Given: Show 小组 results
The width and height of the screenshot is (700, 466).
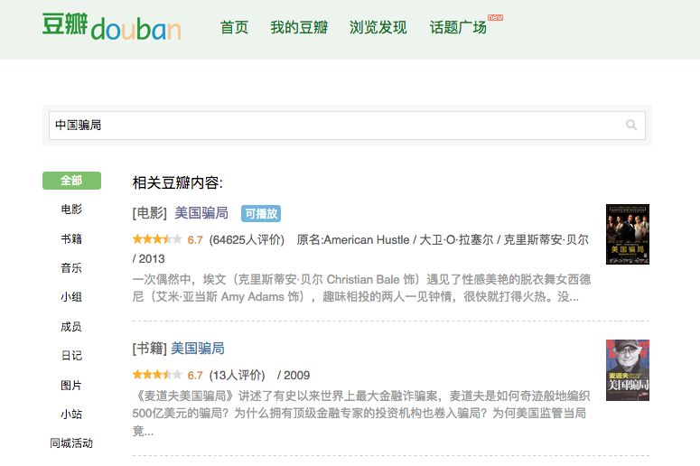Looking at the screenshot, I should [71, 297].
